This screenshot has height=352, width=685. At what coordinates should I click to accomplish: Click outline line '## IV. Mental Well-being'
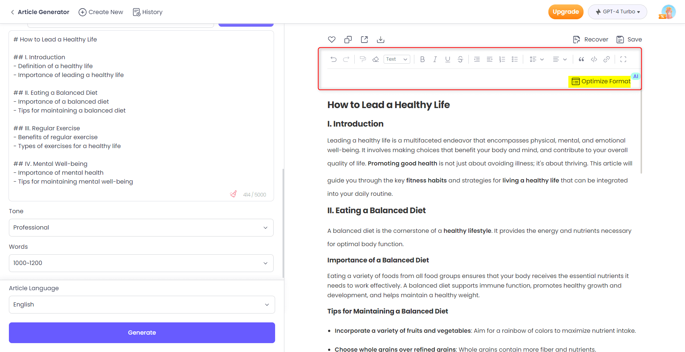click(x=50, y=164)
